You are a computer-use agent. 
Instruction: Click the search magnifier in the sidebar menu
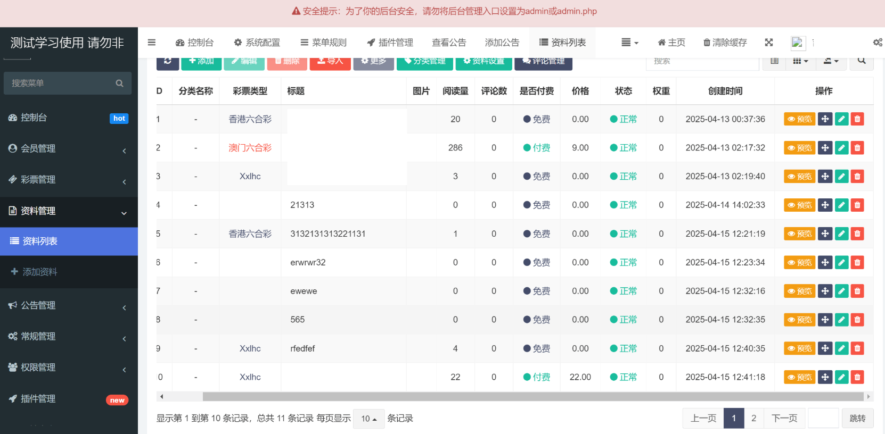pyautogui.click(x=119, y=84)
